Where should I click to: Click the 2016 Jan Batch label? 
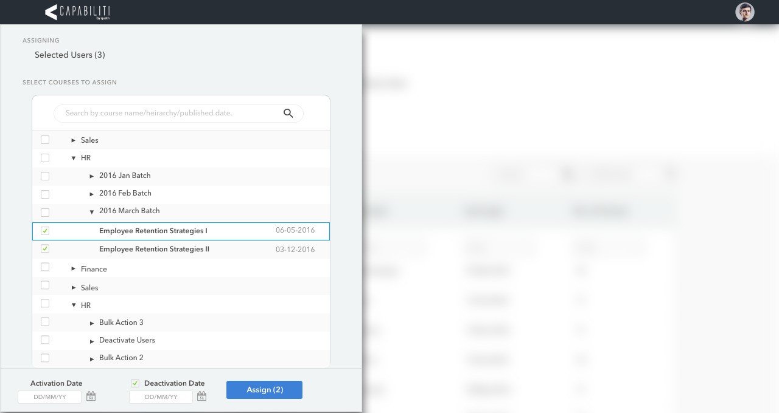point(125,176)
